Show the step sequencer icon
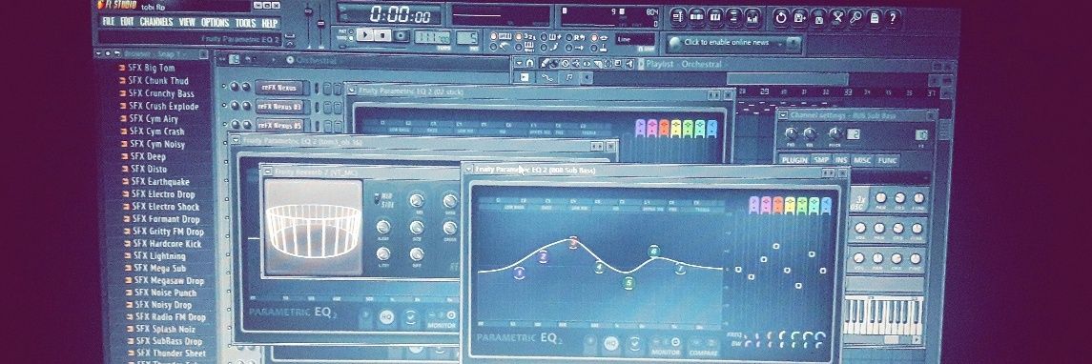The width and height of the screenshot is (1092, 364). point(696,16)
